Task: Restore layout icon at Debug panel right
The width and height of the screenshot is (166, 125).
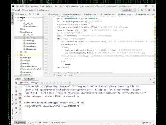Action: [154, 83]
